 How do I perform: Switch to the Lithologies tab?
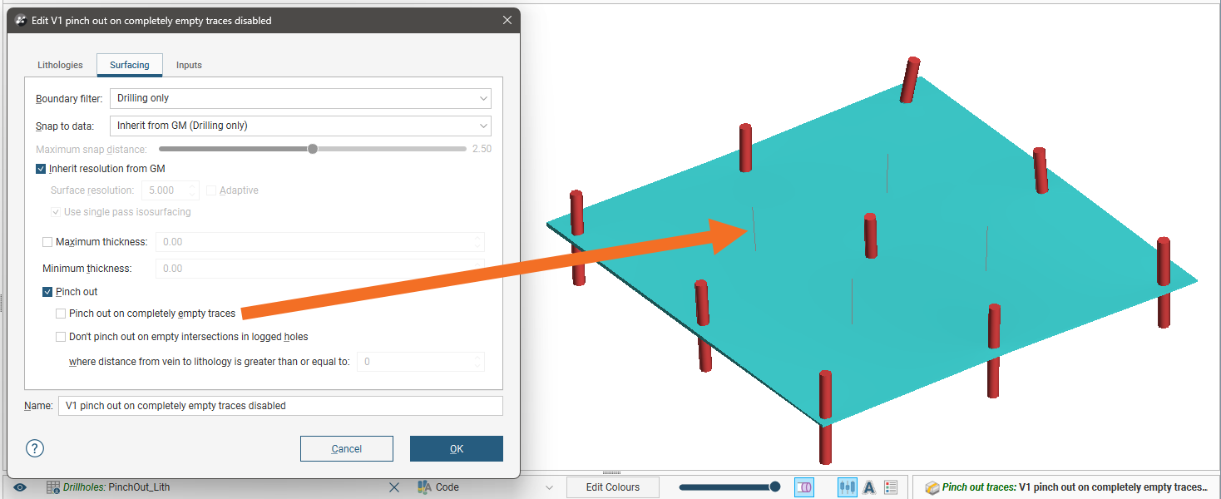tap(60, 65)
